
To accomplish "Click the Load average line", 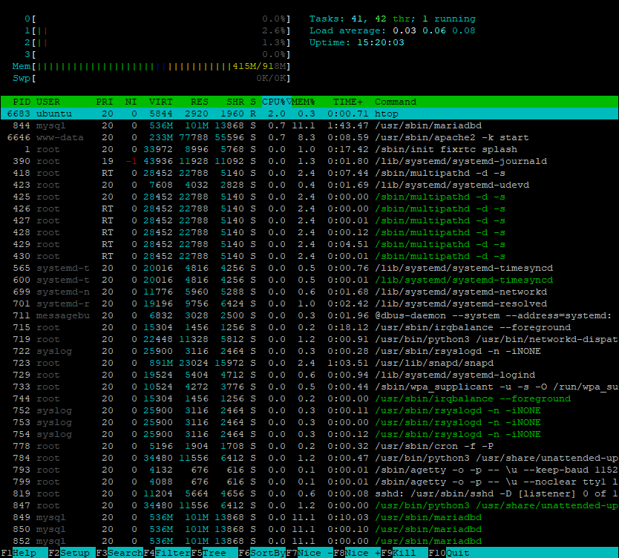I will 393,30.
